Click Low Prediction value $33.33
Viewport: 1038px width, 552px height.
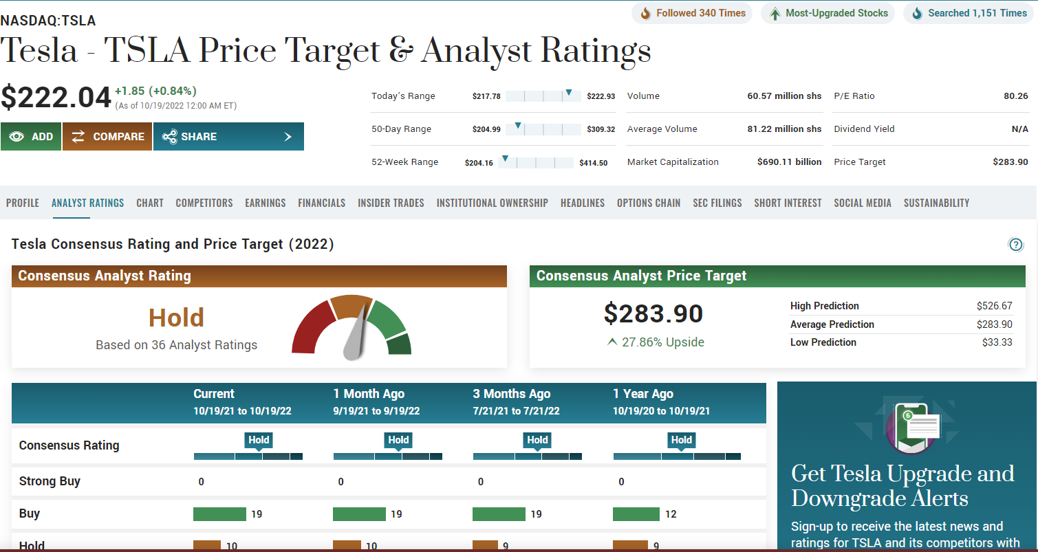point(997,342)
